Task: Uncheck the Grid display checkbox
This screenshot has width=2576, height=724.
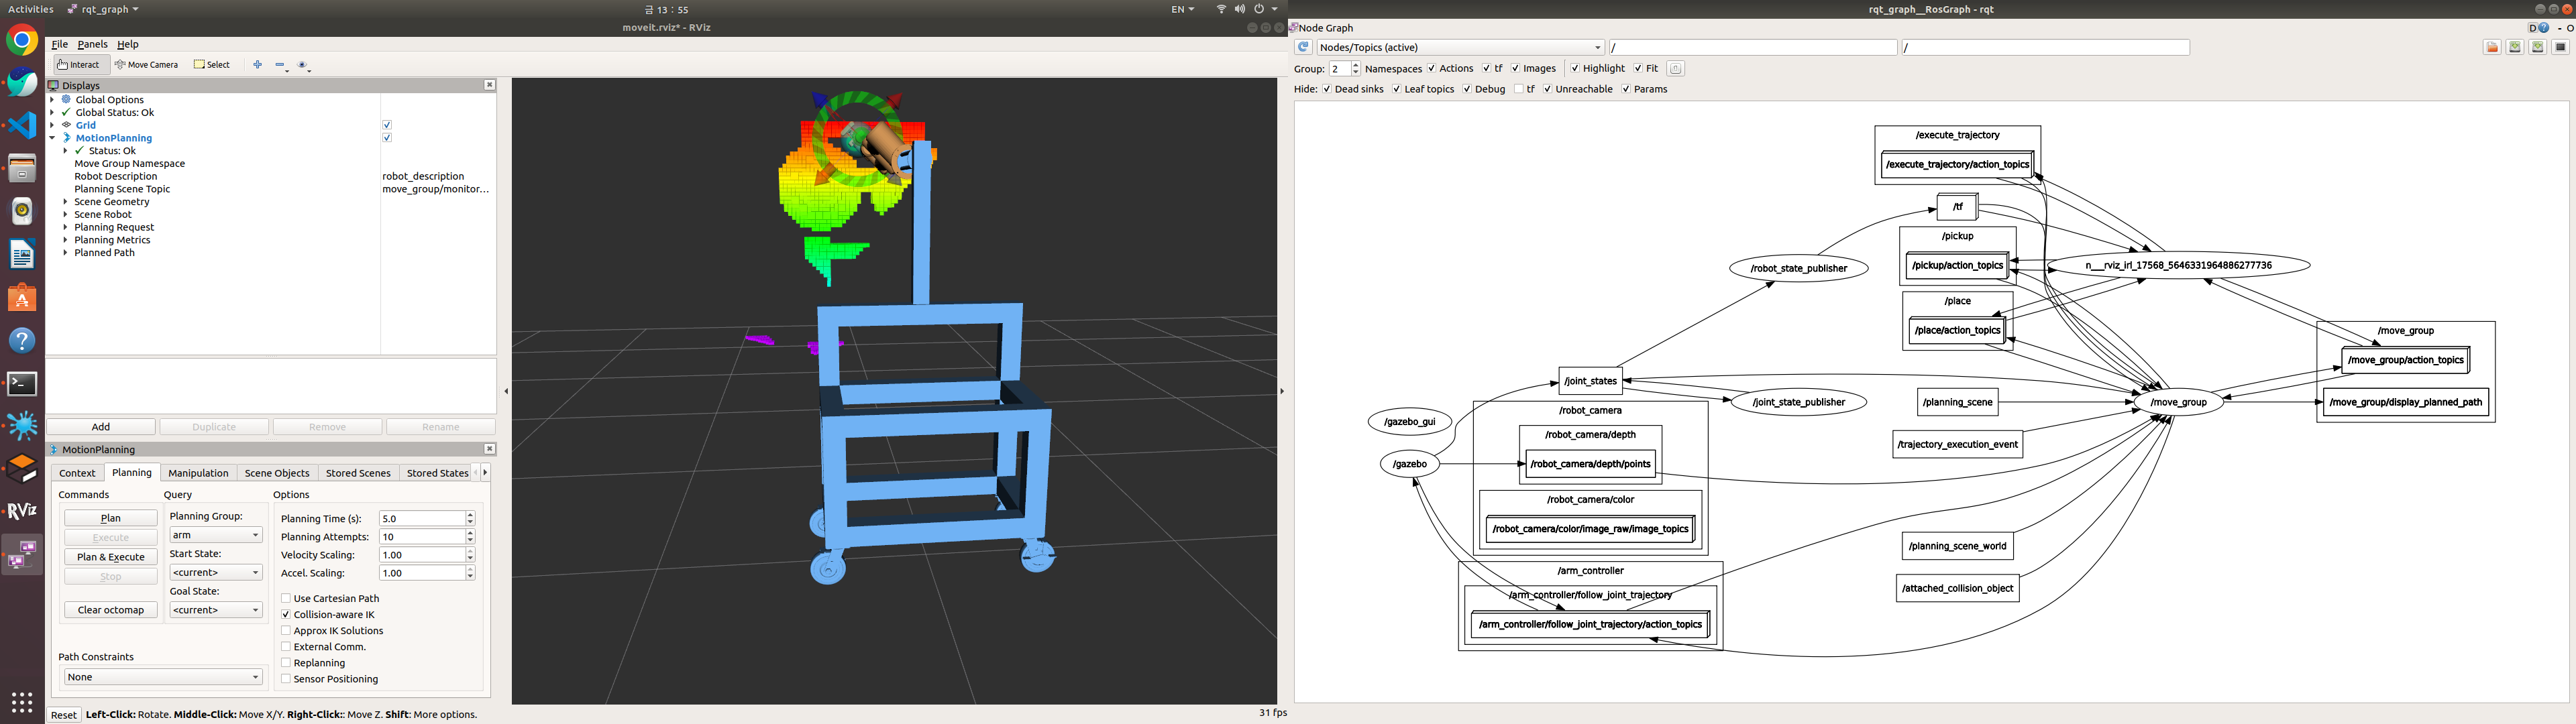Action: [x=387, y=125]
